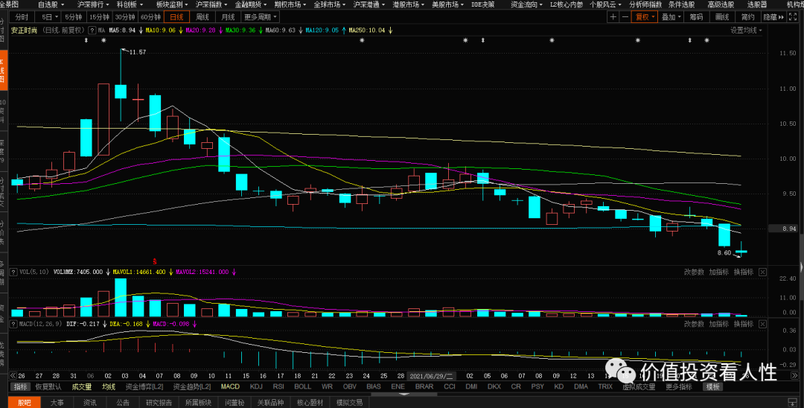Open 更多周期 dropdown
The image size is (804, 408).
(x=260, y=17)
